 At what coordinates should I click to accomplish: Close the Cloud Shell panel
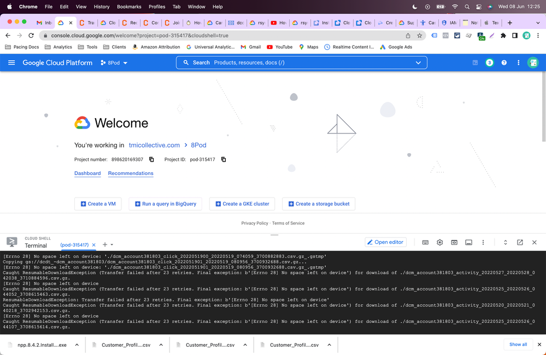tap(535, 242)
